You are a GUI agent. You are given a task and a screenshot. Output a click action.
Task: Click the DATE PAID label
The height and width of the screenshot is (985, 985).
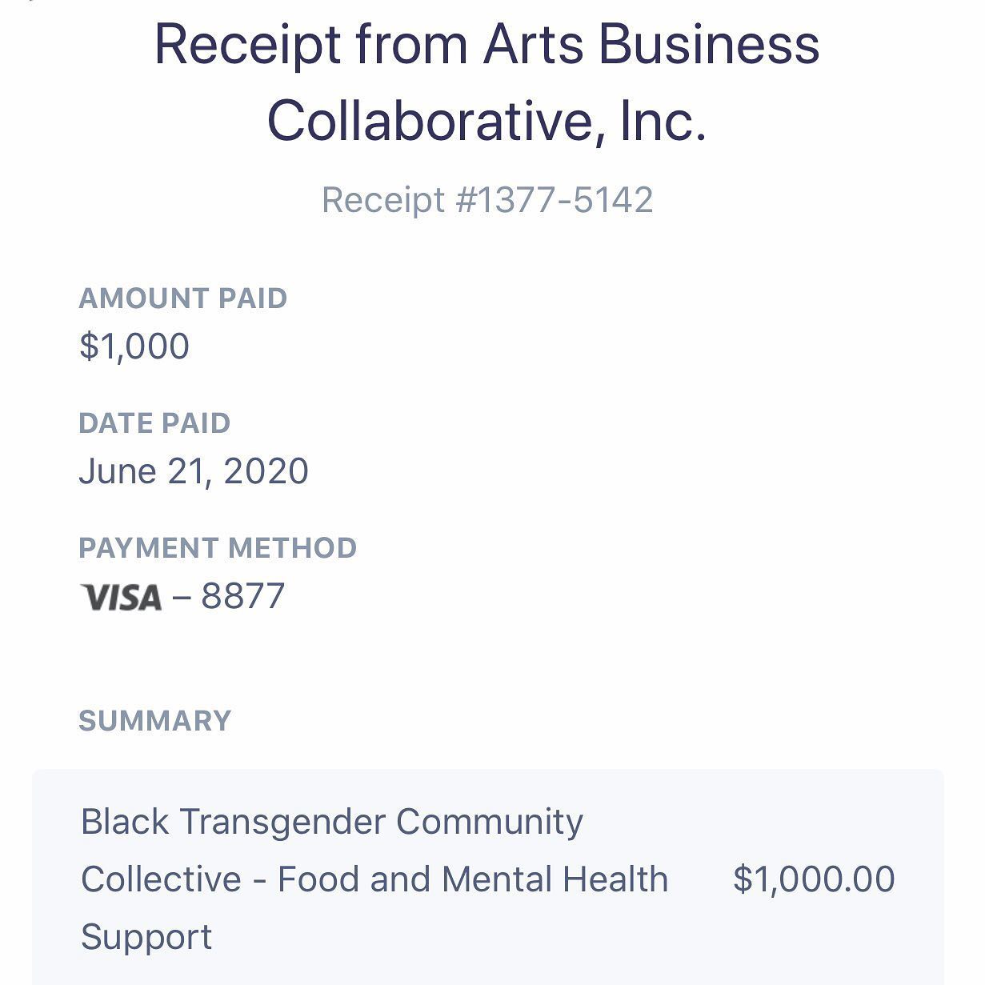point(154,423)
